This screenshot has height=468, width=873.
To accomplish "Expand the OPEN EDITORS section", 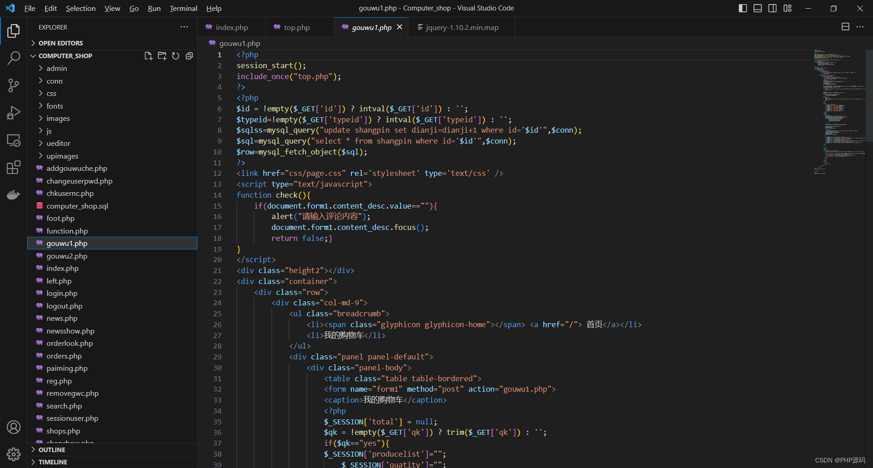I will pyautogui.click(x=112, y=43).
